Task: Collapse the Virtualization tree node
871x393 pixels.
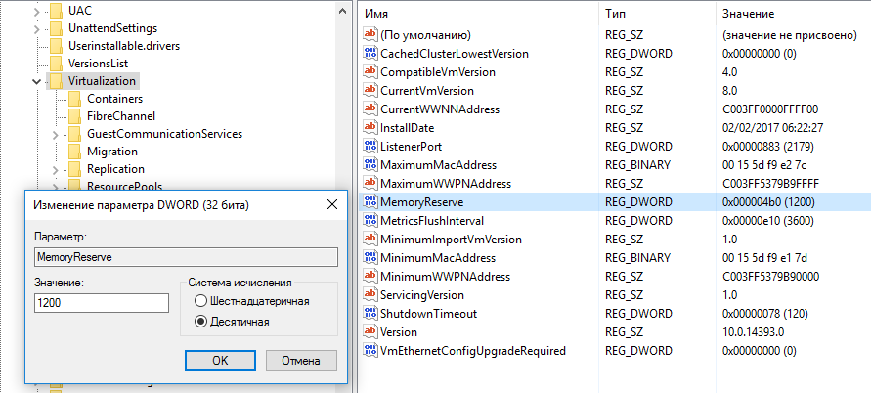Action: click(x=37, y=81)
